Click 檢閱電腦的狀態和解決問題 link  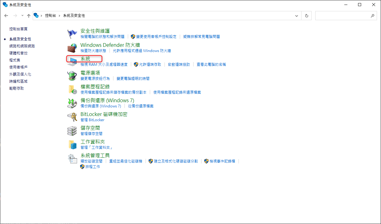102,37
